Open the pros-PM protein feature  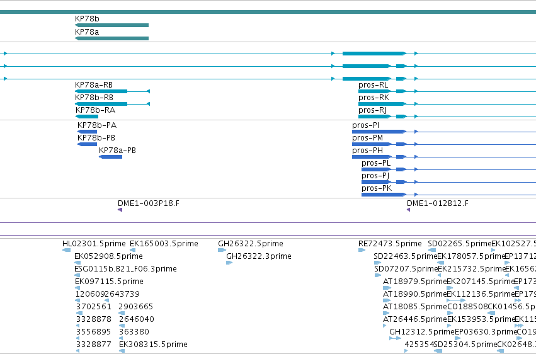444,144
